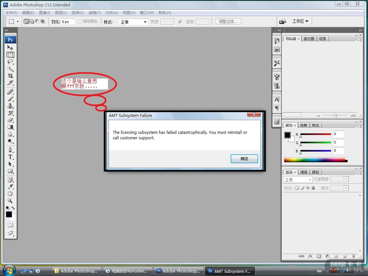
Task: Open the Paragraph panel icon
Action: (x=277, y=108)
